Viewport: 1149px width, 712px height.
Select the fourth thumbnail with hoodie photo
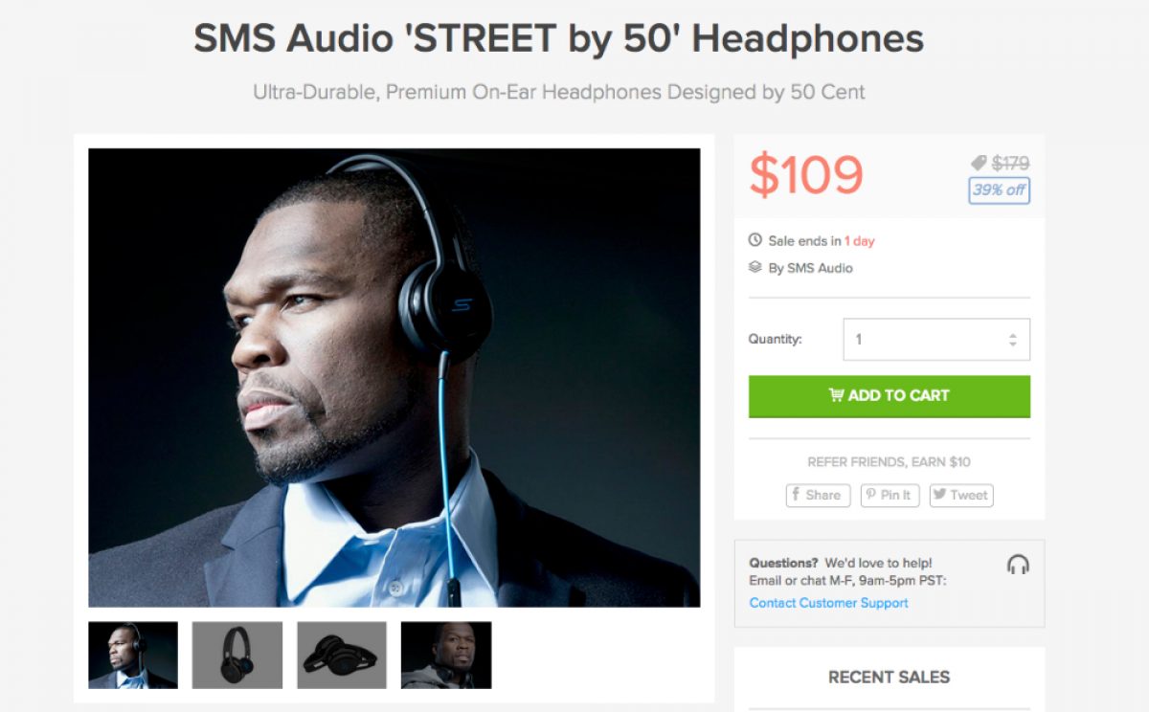coord(446,656)
